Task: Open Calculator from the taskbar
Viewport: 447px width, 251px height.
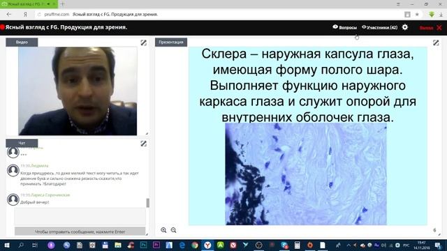Action: tap(297, 245)
